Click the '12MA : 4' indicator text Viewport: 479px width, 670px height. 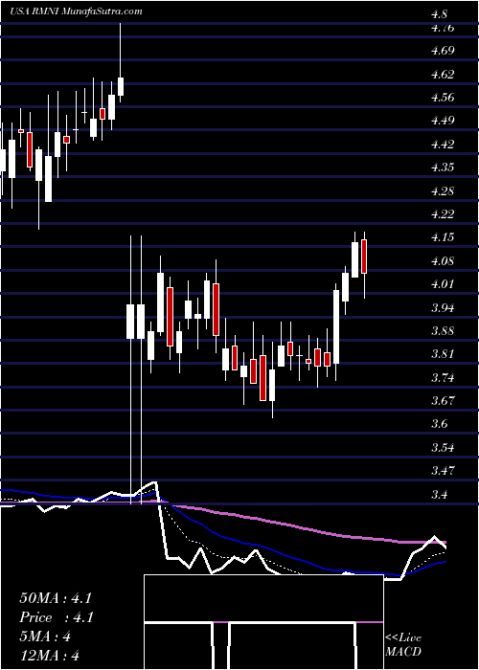[50, 656]
